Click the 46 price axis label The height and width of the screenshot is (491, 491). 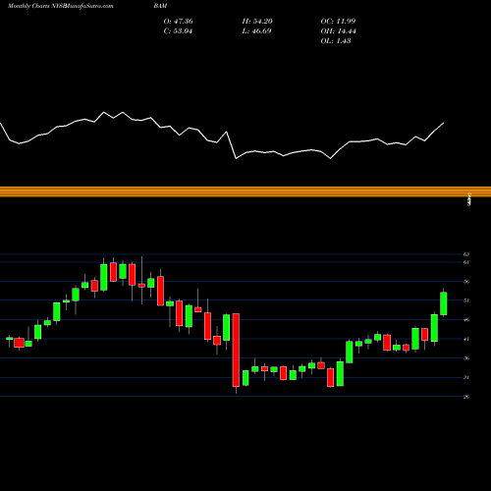click(466, 320)
